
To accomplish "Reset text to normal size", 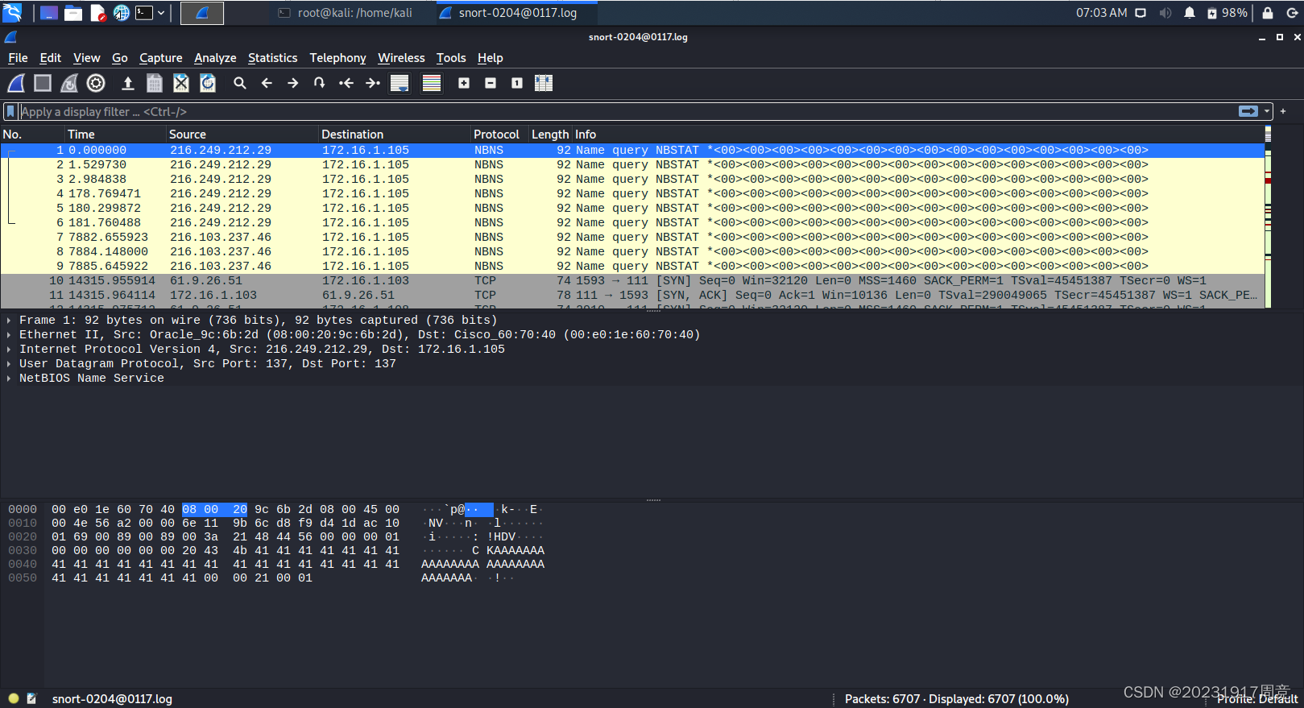I will click(x=517, y=83).
